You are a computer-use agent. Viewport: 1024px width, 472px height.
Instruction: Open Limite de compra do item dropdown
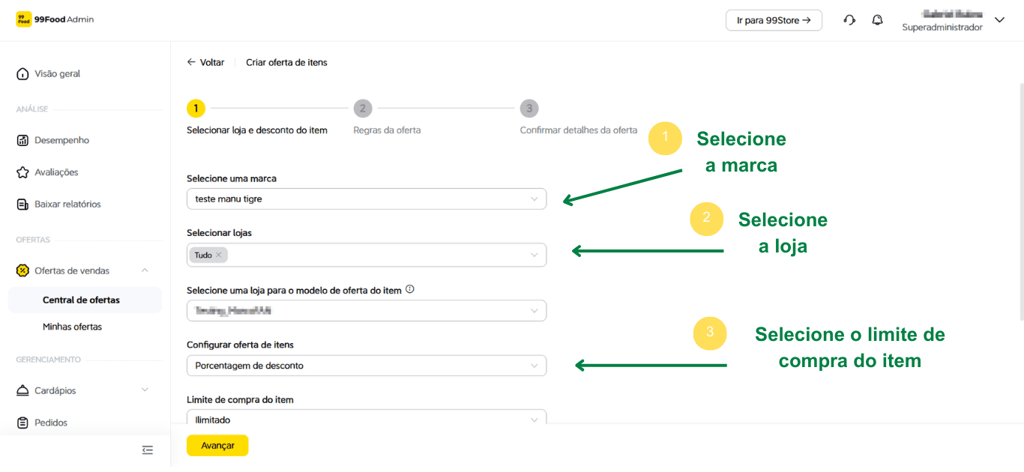(366, 419)
